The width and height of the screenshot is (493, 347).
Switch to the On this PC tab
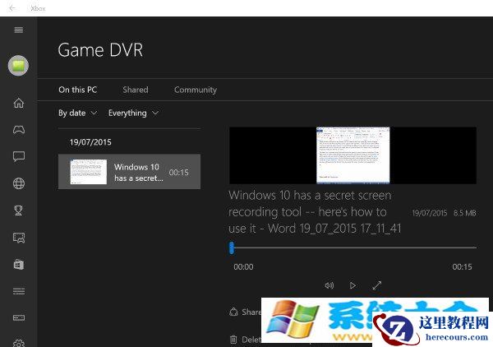(x=78, y=90)
